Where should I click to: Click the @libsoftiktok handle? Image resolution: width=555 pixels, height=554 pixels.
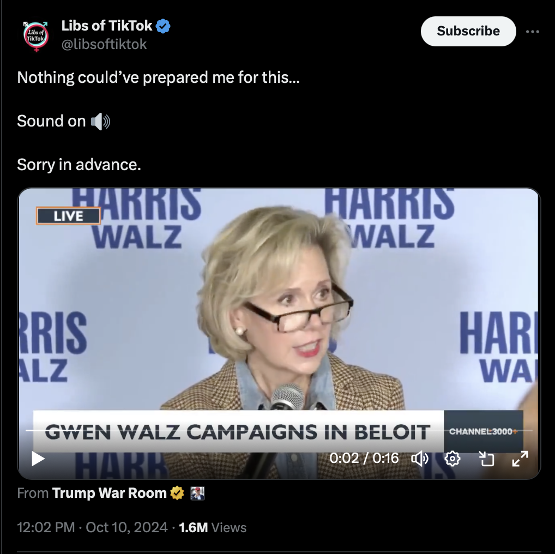click(104, 44)
